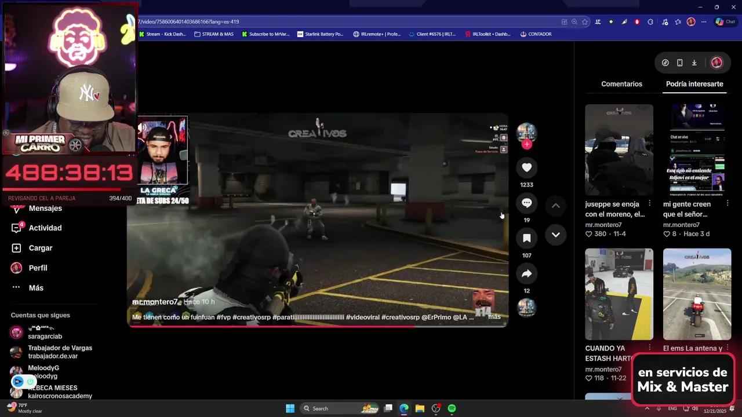The width and height of the screenshot is (742, 417).
Task: Save the video with the bookmark icon
Action: coord(526,238)
